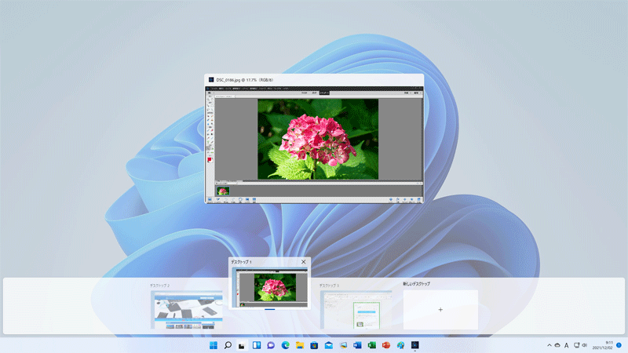
Task: Click the Task View taskbar icon
Action: [x=242, y=345]
